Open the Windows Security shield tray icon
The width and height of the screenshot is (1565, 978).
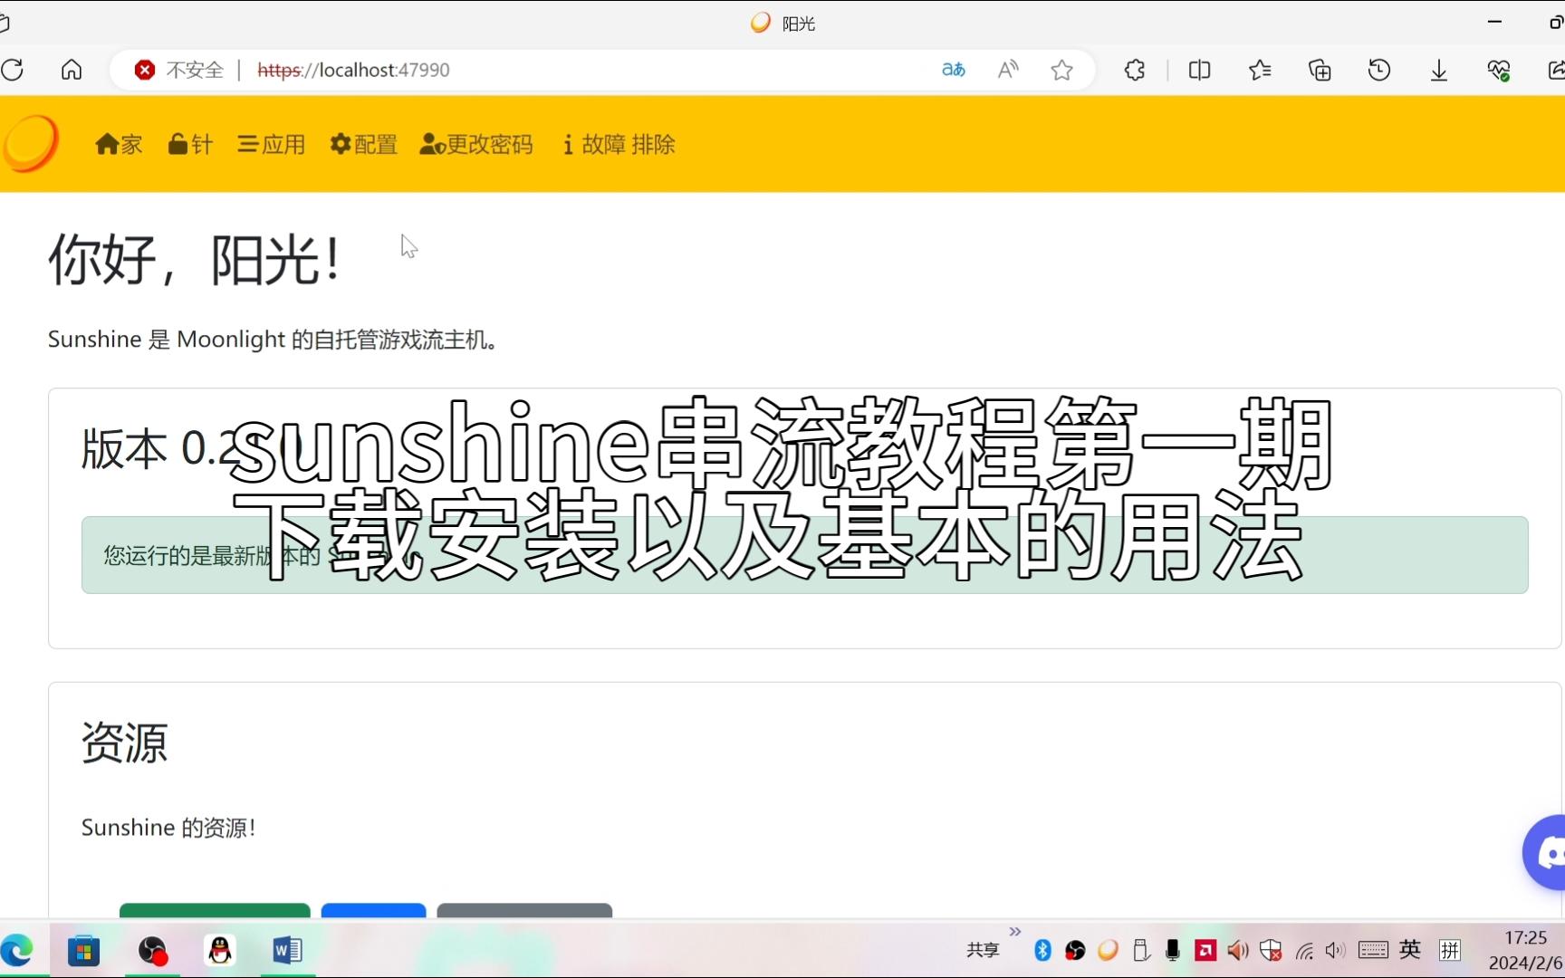pyautogui.click(x=1271, y=950)
